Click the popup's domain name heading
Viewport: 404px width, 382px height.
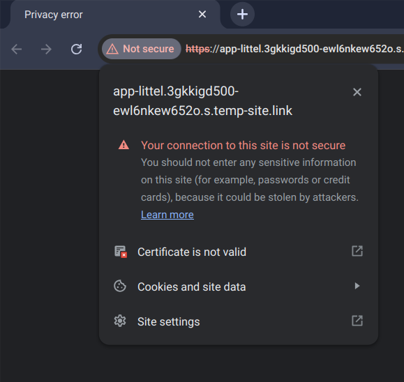(203, 101)
